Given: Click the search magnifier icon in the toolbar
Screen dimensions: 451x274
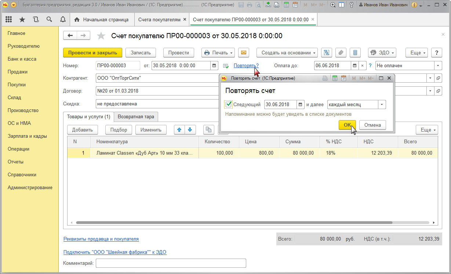Looking at the screenshot, I should [49, 19].
